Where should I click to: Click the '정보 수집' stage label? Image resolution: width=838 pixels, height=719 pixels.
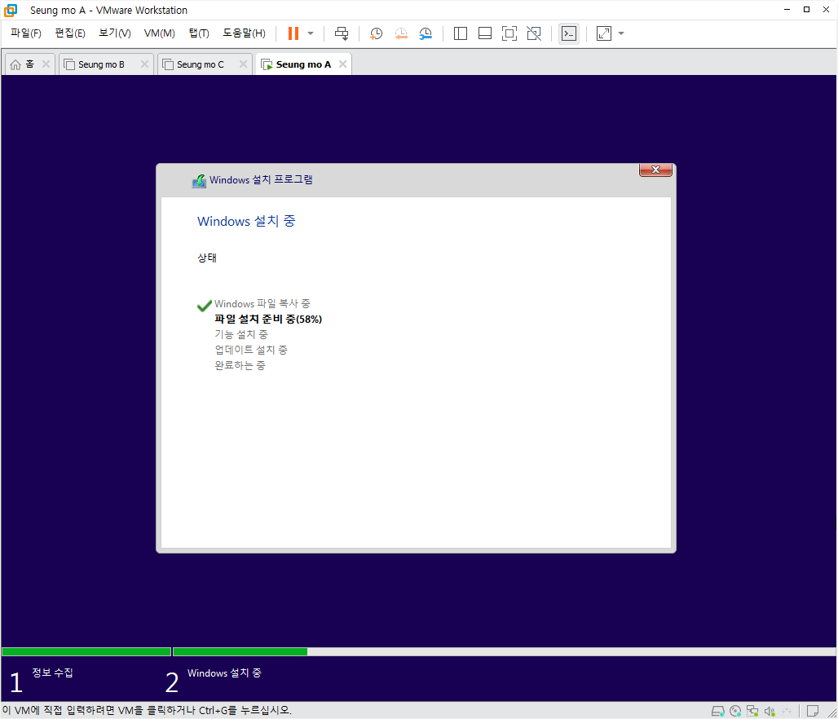pos(52,673)
